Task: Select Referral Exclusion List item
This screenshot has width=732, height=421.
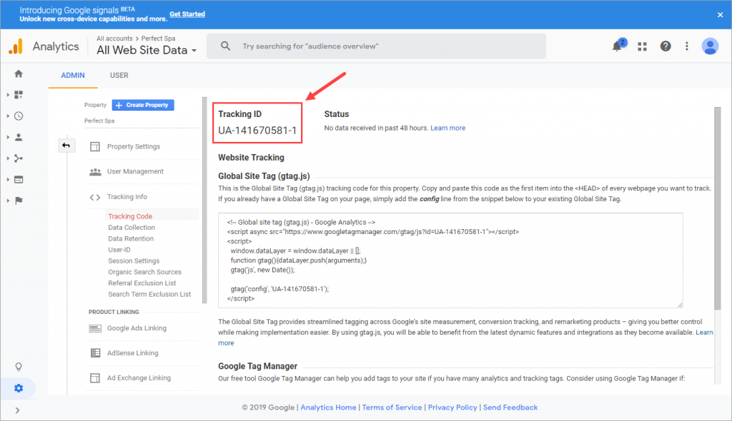Action: [142, 283]
